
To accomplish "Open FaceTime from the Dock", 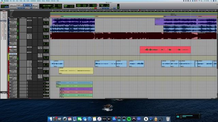I will [79, 119].
